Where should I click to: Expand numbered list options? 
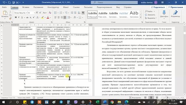(x=63, y=13)
